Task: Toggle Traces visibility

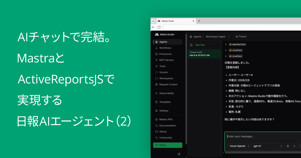Action: (x=241, y=36)
